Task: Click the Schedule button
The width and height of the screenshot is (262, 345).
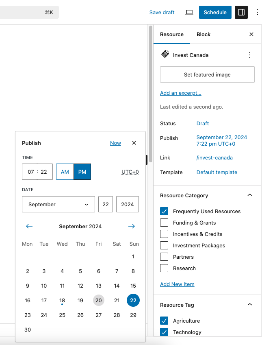Action: point(215,12)
